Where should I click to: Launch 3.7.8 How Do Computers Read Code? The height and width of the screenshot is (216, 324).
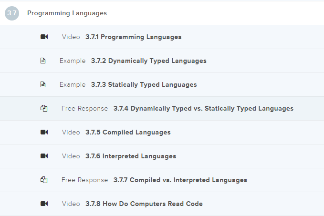click(x=144, y=204)
